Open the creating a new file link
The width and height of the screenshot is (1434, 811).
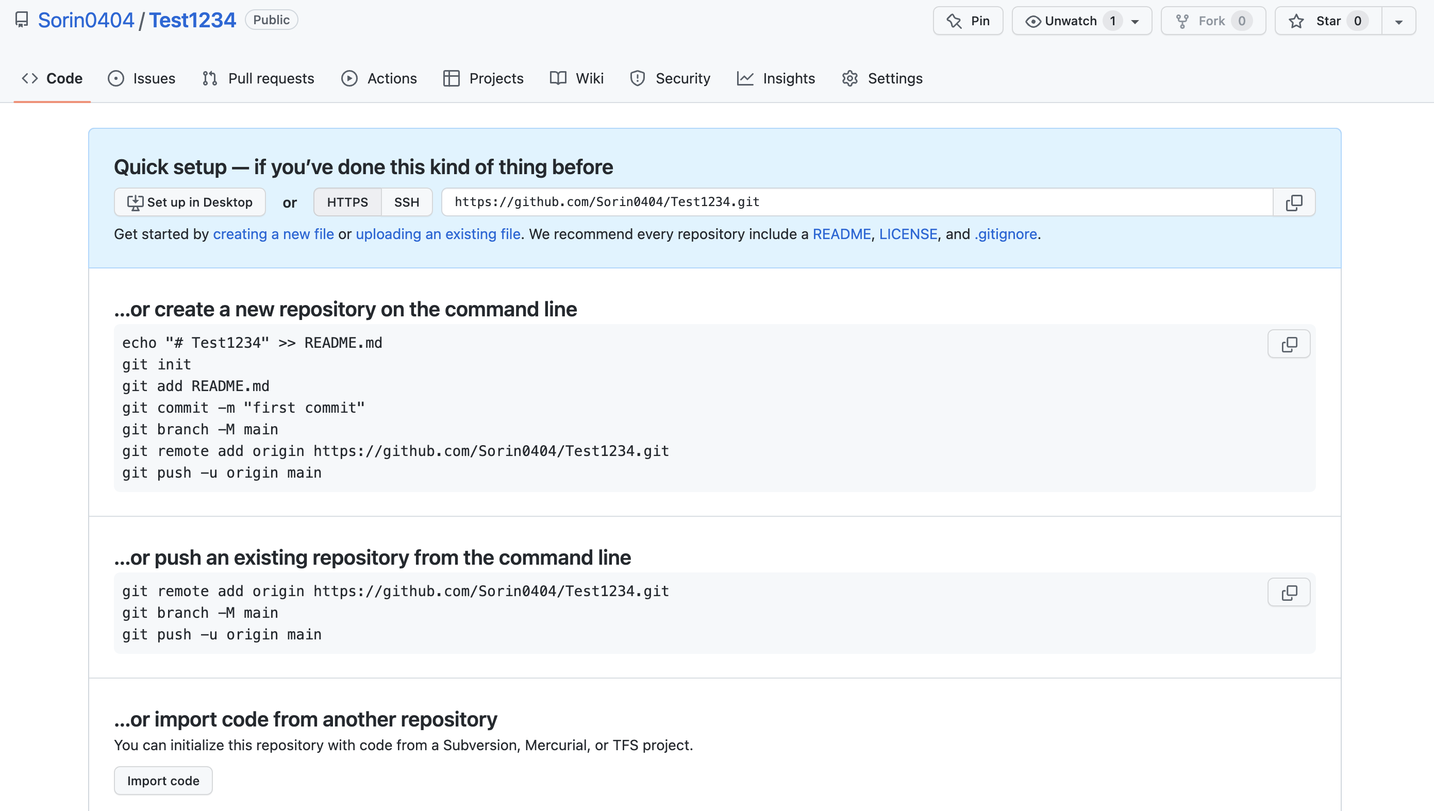(x=274, y=234)
